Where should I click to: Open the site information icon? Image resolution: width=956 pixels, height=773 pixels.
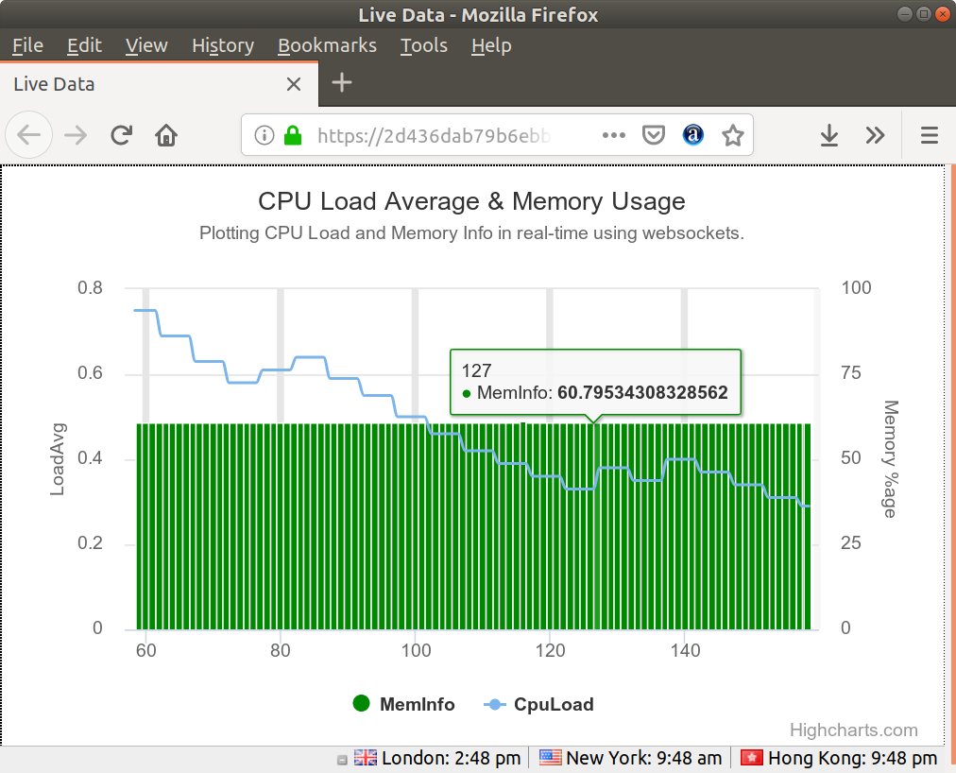coord(265,136)
